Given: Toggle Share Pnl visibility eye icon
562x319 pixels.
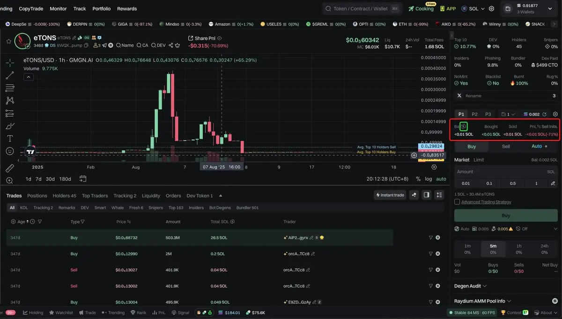Looking at the screenshot, I should 220,38.
